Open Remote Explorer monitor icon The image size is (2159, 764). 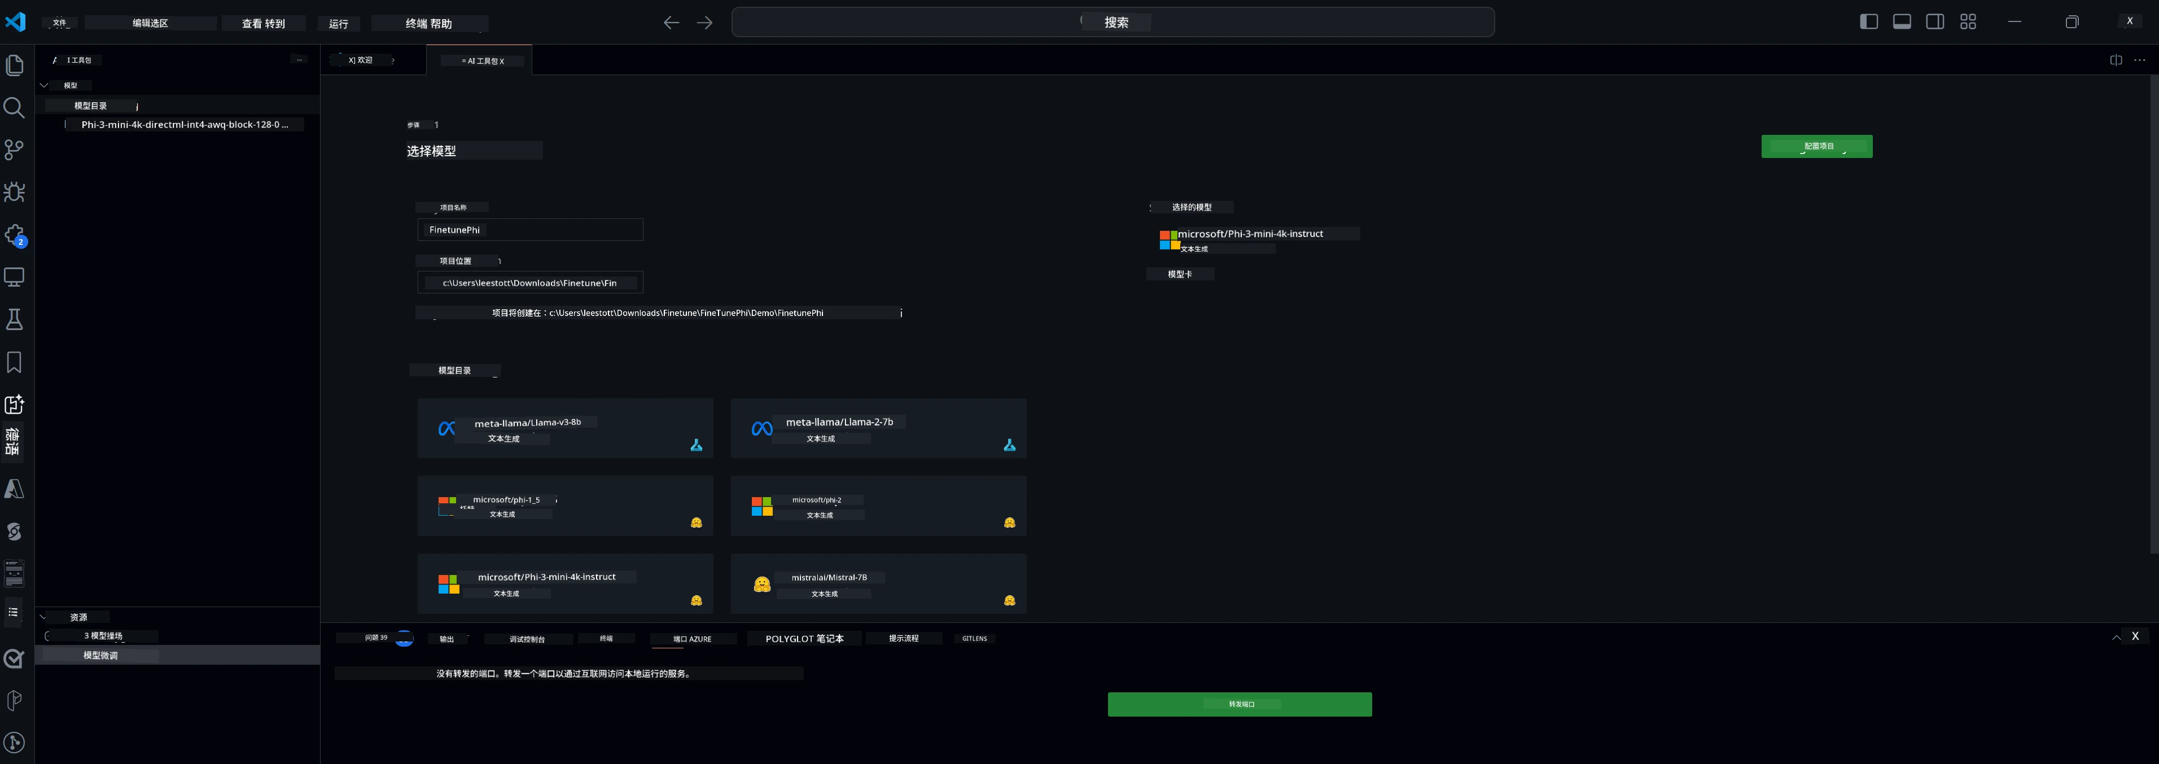14,277
